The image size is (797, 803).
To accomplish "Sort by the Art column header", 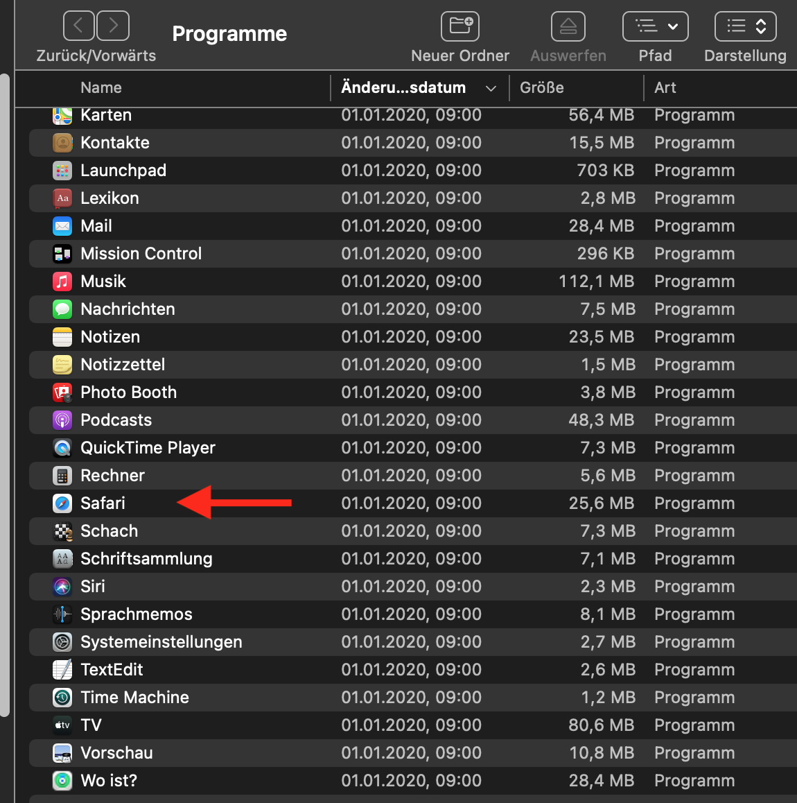I will (x=665, y=87).
